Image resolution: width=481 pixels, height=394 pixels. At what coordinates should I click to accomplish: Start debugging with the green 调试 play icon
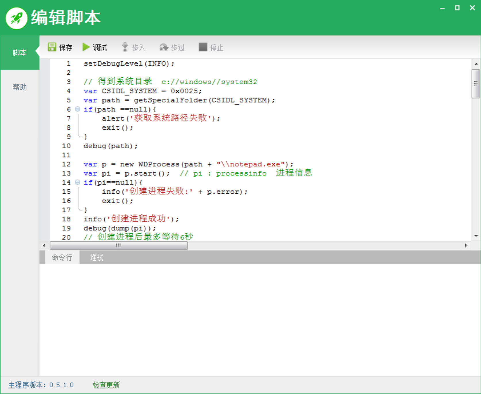[86, 47]
